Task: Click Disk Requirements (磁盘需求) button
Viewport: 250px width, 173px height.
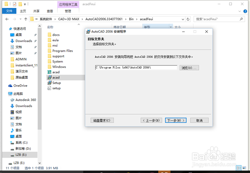Action: 102,120
